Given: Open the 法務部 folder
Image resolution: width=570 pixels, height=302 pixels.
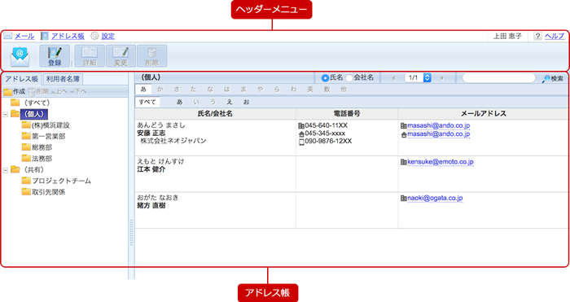Looking at the screenshot, I should [42, 159].
